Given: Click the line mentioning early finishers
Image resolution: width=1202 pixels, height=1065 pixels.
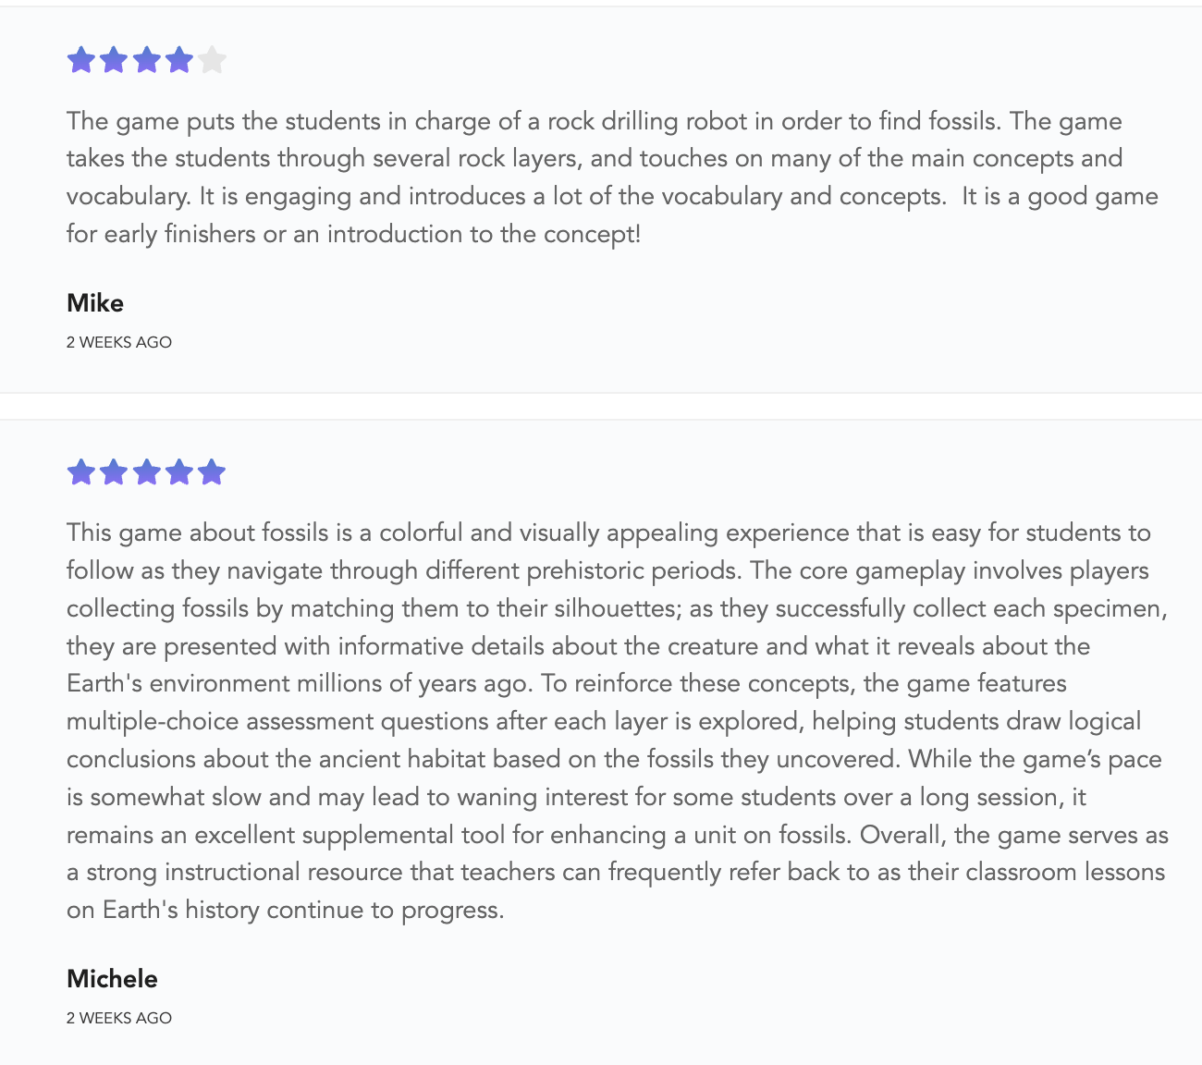Looking at the screenshot, I should pos(353,234).
